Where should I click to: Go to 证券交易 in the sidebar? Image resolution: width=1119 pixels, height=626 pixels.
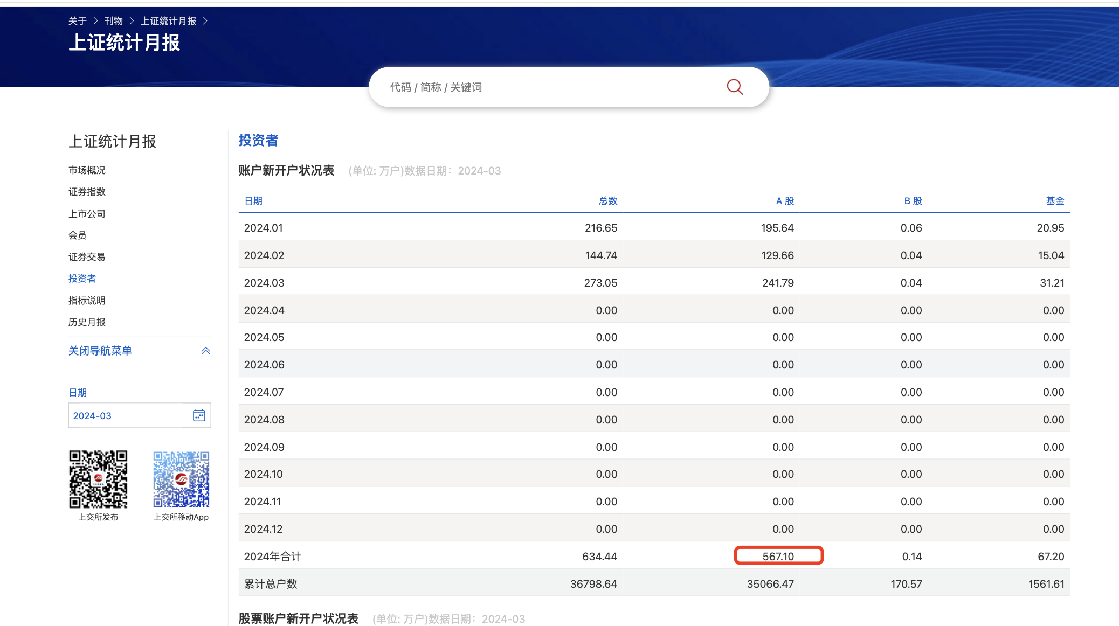pos(87,257)
